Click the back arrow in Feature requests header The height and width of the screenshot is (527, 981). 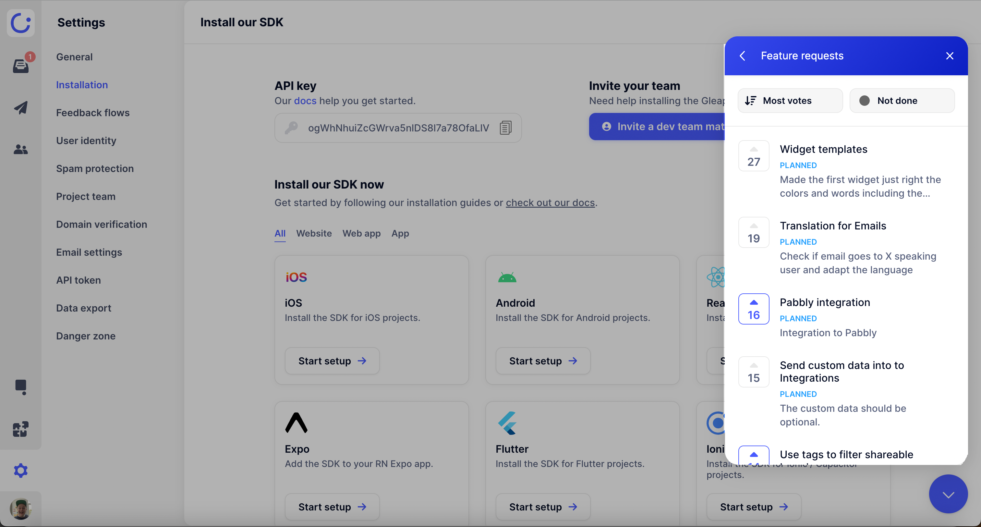pos(742,55)
